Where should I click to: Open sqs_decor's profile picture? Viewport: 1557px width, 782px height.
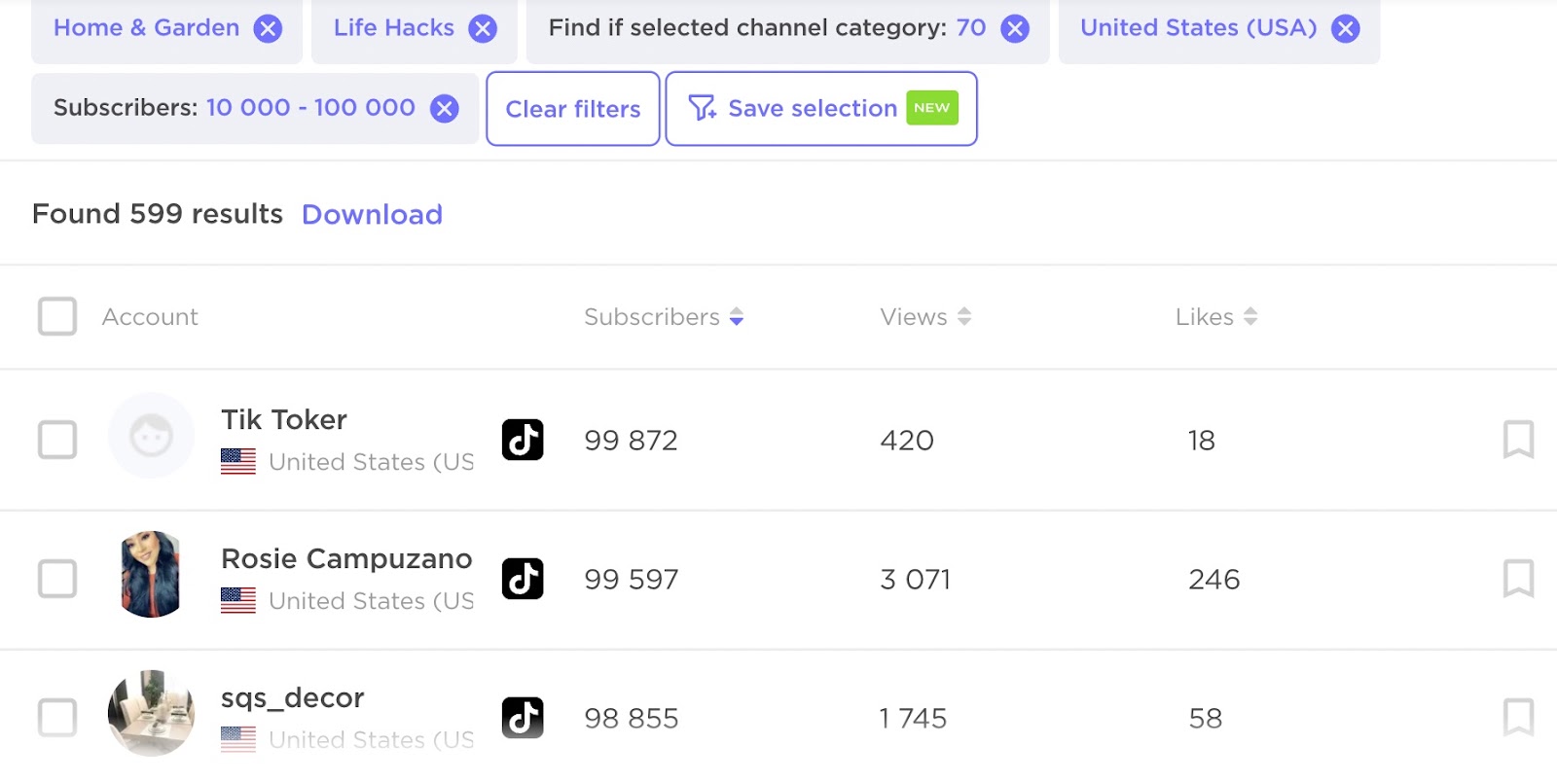pyautogui.click(x=151, y=714)
